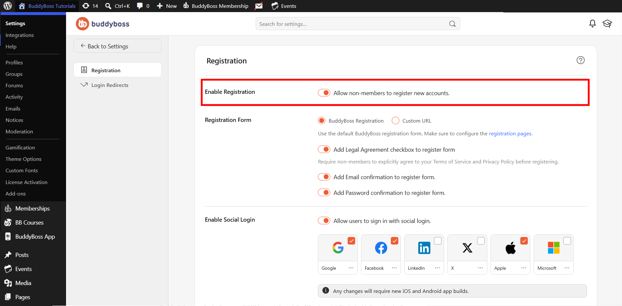This screenshot has width=622, height=306.
Task: Check the Microsoft checkbox
Action: [567, 241]
